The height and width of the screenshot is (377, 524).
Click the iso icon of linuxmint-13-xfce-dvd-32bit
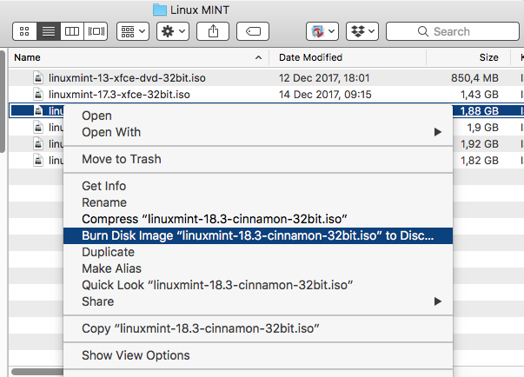[38, 78]
